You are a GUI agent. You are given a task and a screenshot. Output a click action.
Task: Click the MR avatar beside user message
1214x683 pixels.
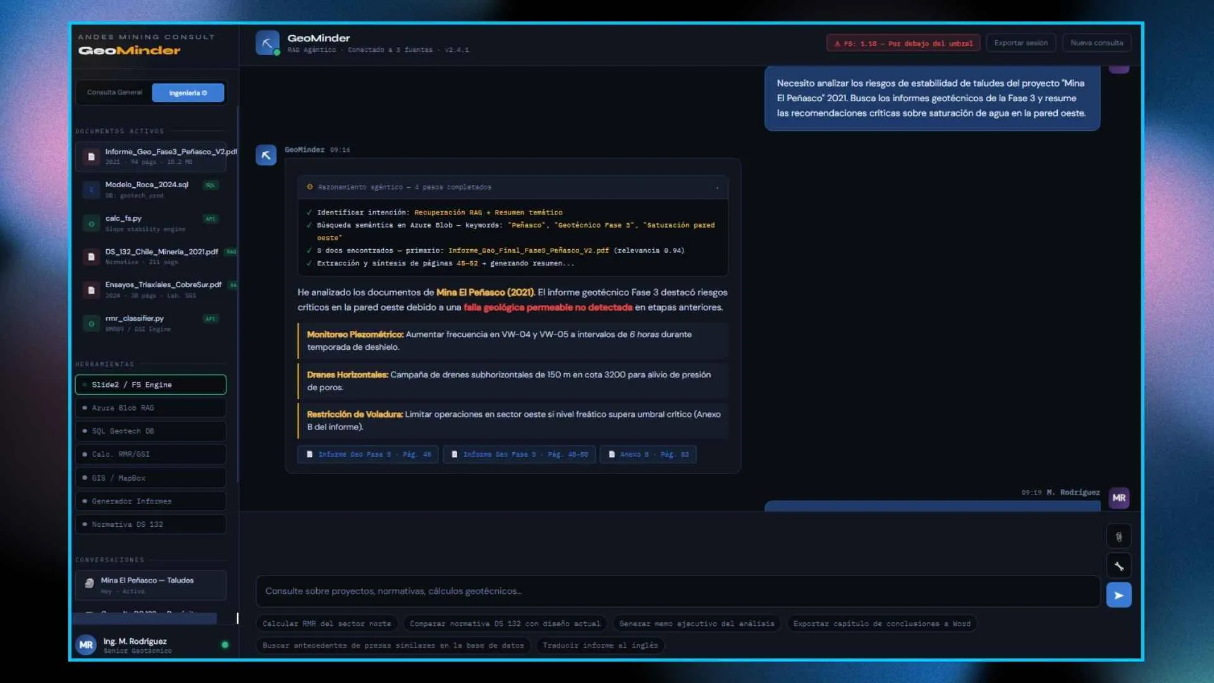click(1119, 498)
